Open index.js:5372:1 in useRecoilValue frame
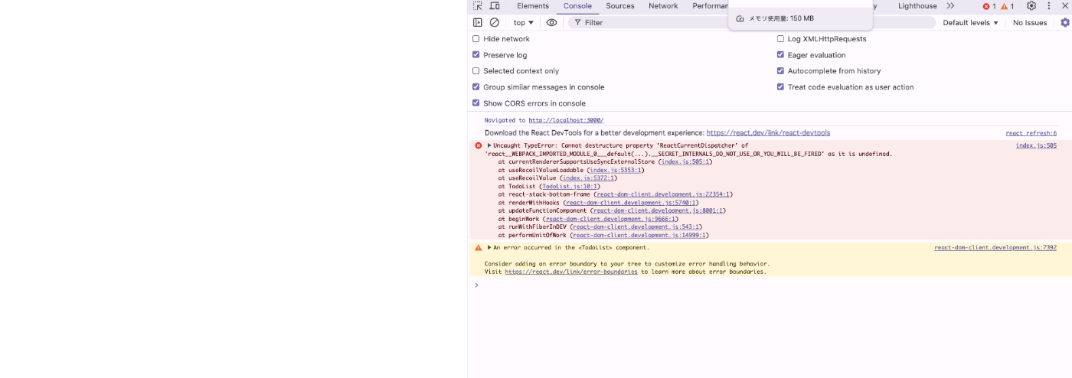The image size is (1072, 378). pos(587,178)
